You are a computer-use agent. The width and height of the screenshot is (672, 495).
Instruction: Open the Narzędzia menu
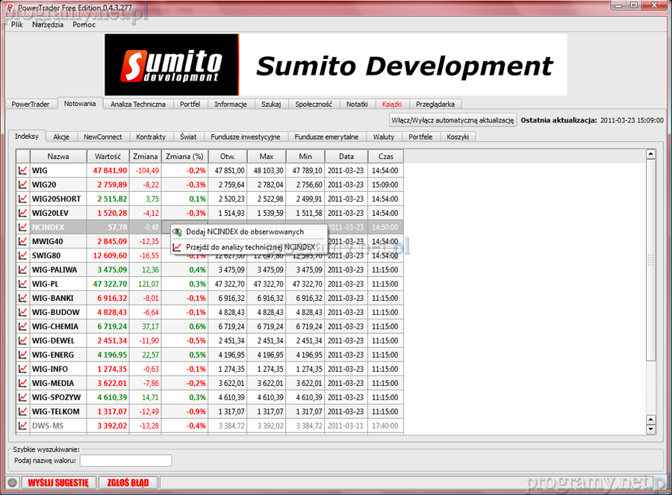[x=47, y=25]
